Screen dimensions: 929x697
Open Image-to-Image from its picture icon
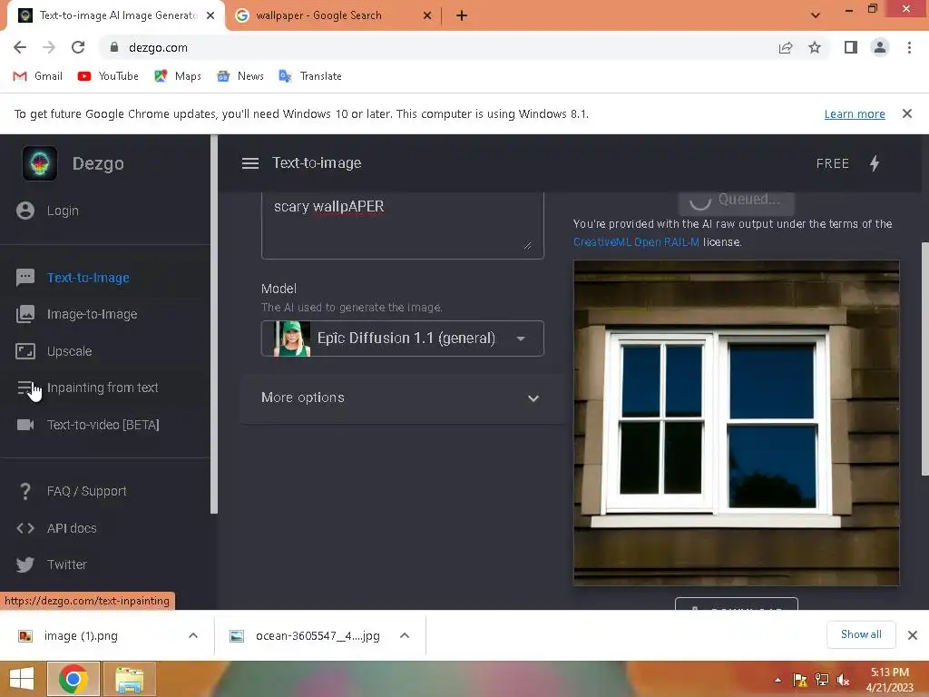click(x=24, y=314)
